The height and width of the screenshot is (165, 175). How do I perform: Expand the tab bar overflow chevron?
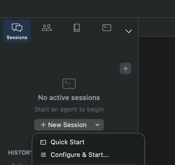129,31
